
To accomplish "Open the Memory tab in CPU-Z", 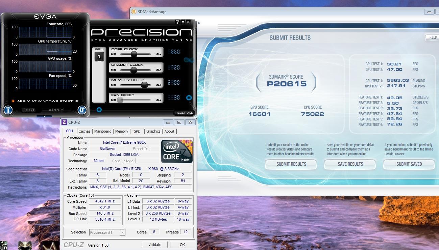I will [122, 131].
